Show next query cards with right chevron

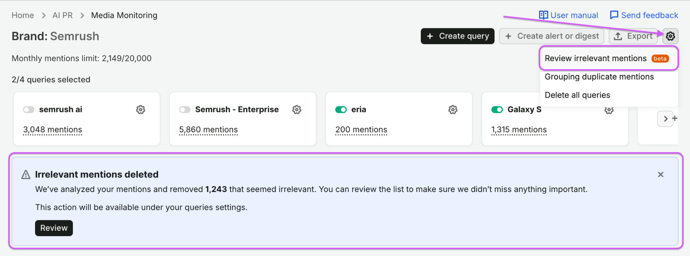665,119
